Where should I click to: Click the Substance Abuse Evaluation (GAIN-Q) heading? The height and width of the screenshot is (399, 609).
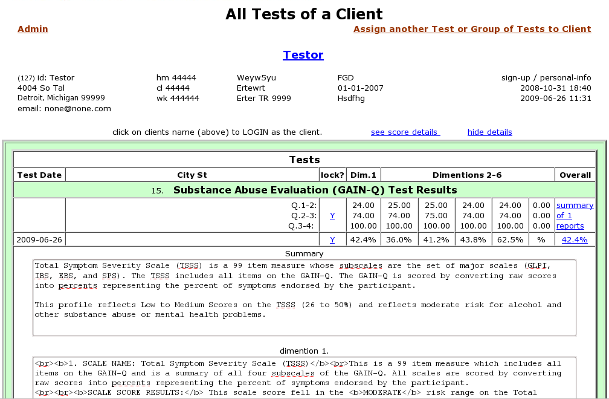[315, 190]
